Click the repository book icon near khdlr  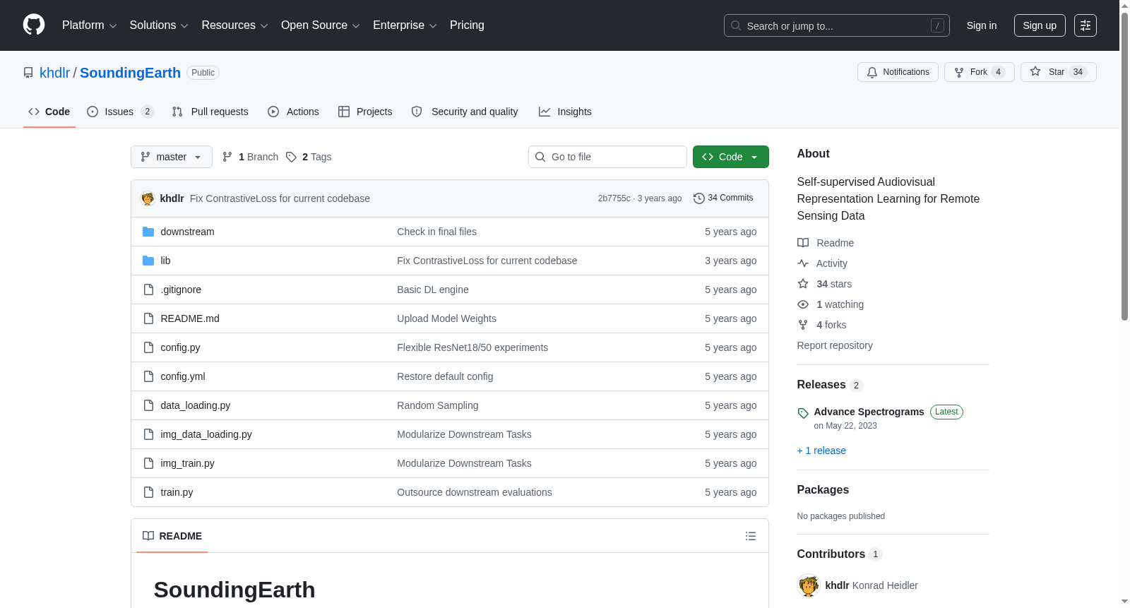[28, 73]
